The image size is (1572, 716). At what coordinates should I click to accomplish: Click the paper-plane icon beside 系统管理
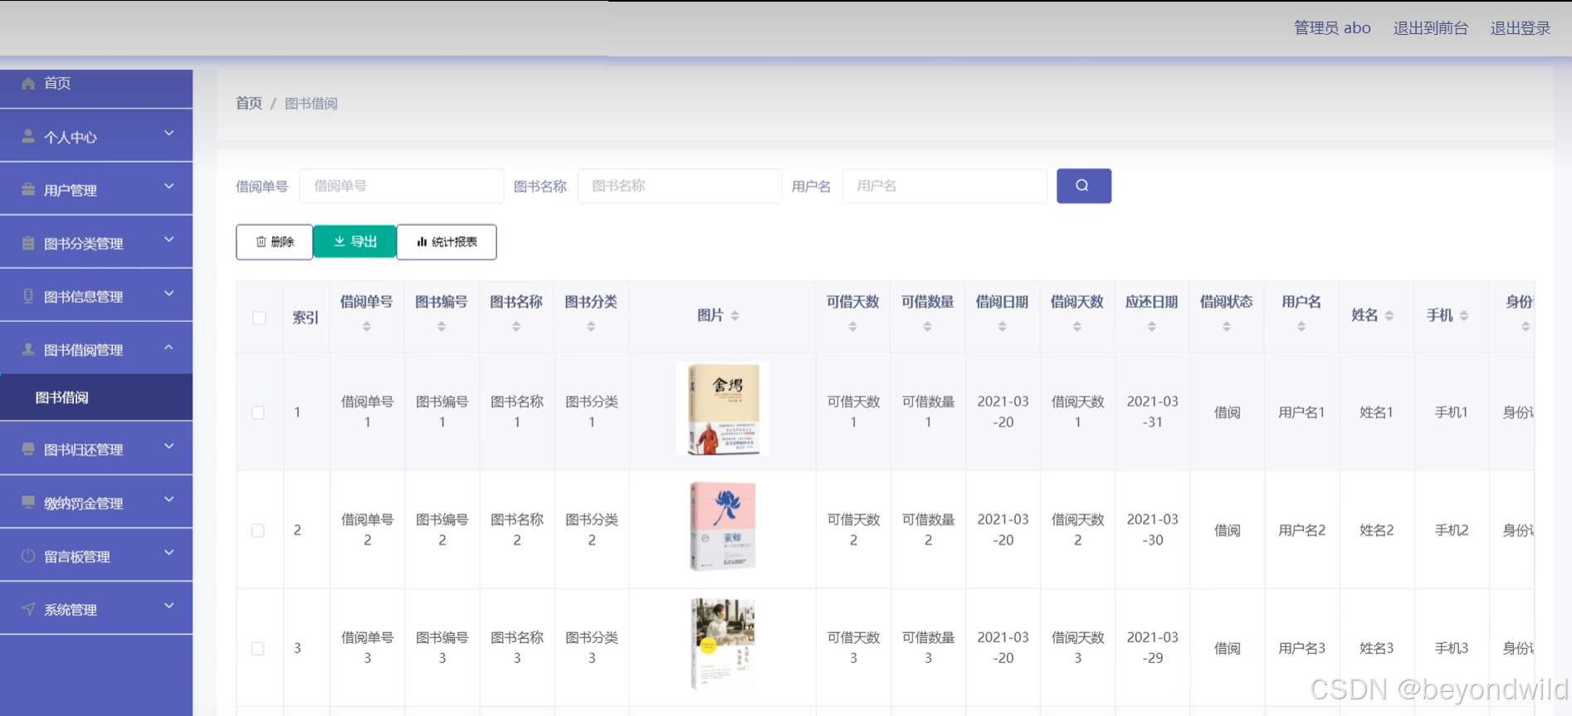28,609
